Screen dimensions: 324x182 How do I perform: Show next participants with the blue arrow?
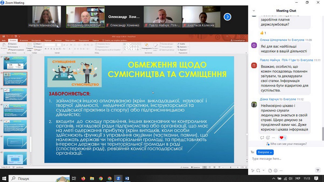point(227,17)
